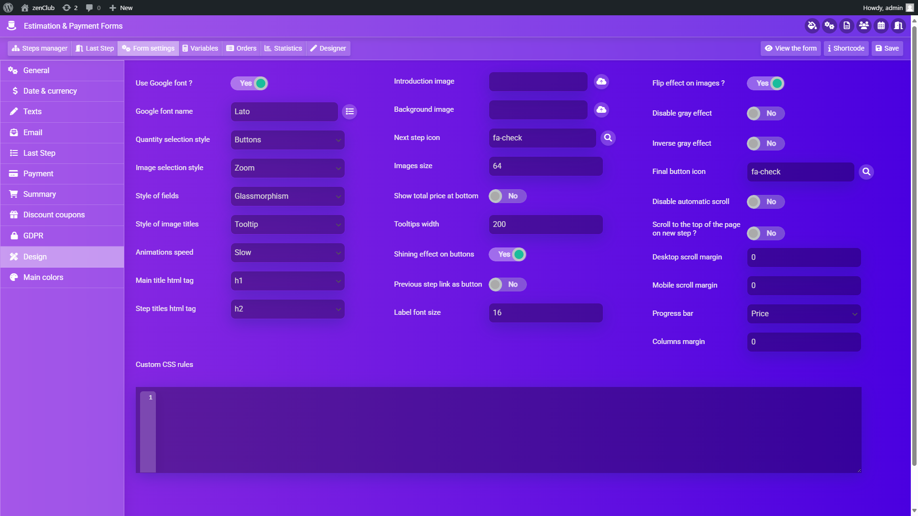Click the WordPress logo icon
Viewport: 918px width, 516px height.
(8, 8)
